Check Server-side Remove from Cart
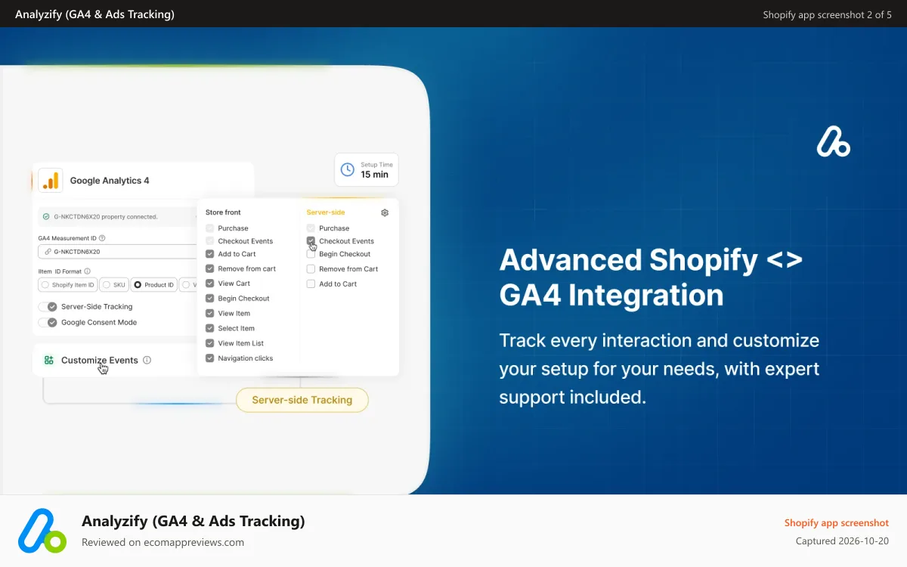Viewport: 907px width, 567px height. [x=311, y=268]
